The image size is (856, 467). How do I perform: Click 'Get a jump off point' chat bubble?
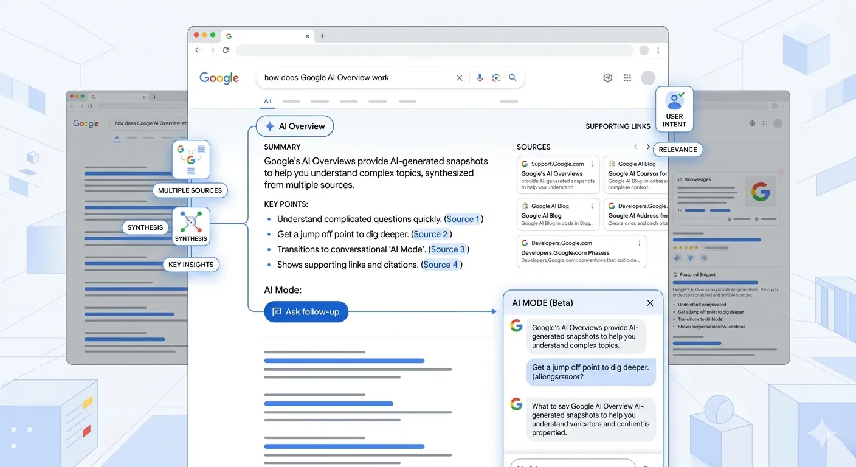coord(591,372)
